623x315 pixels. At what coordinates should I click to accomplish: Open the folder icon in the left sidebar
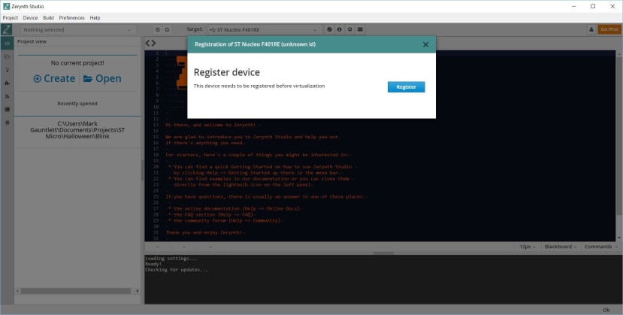tap(7, 57)
